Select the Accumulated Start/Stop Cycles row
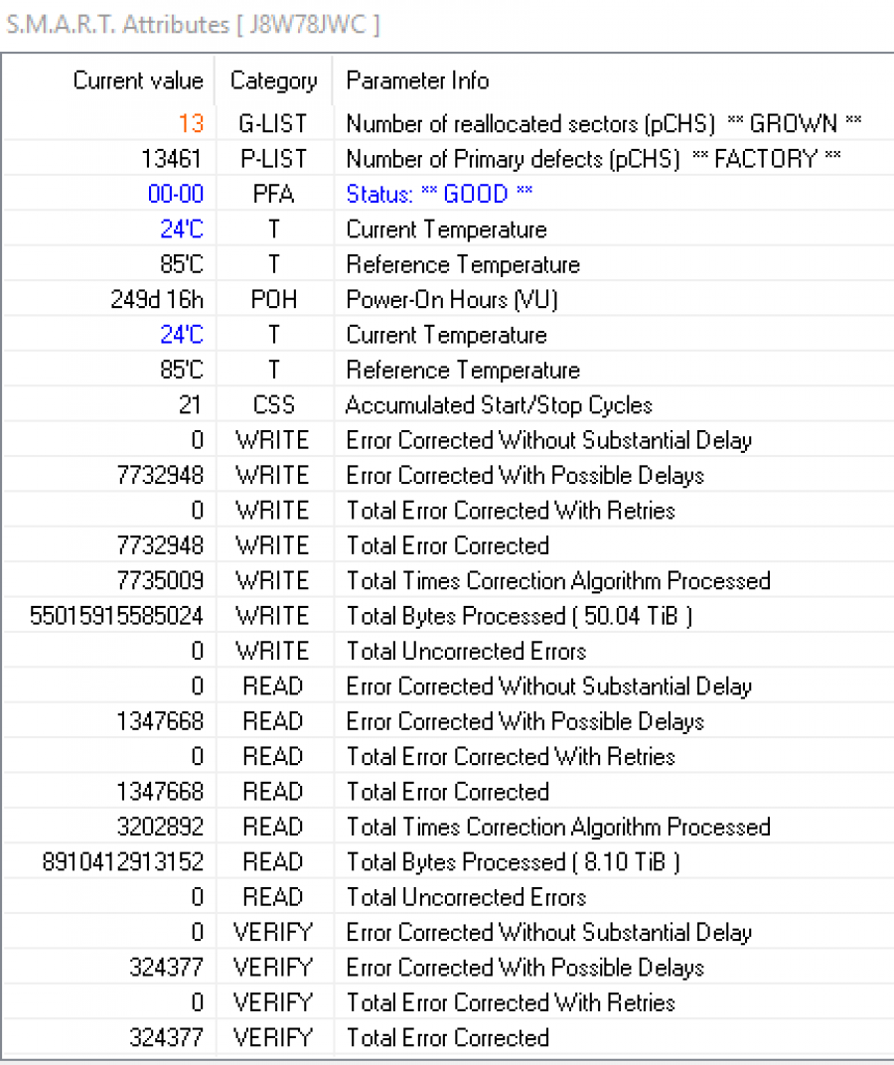Viewport: 894px width, 1065px height. pyautogui.click(x=499, y=405)
